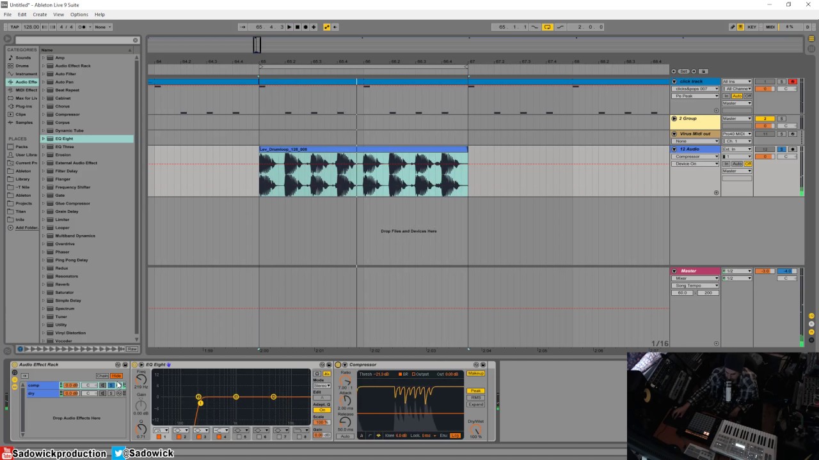This screenshot has width=819, height=460.
Task: Toggle computer MIDI keyboard icon
Action: click(740, 27)
